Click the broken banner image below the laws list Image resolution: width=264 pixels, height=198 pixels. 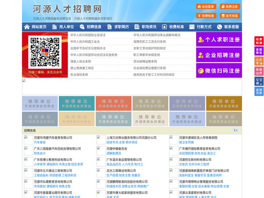click(x=132, y=87)
